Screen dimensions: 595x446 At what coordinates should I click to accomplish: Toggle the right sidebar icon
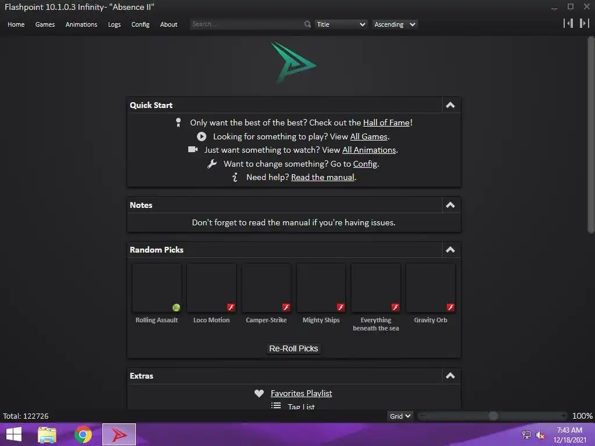click(585, 23)
